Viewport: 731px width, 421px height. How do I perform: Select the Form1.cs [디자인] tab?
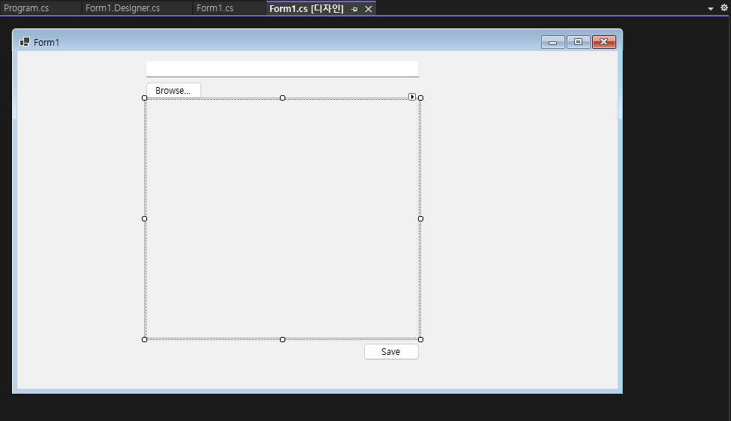(306, 8)
